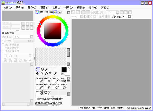Open the 其它 menu
The image size is (153, 111).
coord(105,7)
